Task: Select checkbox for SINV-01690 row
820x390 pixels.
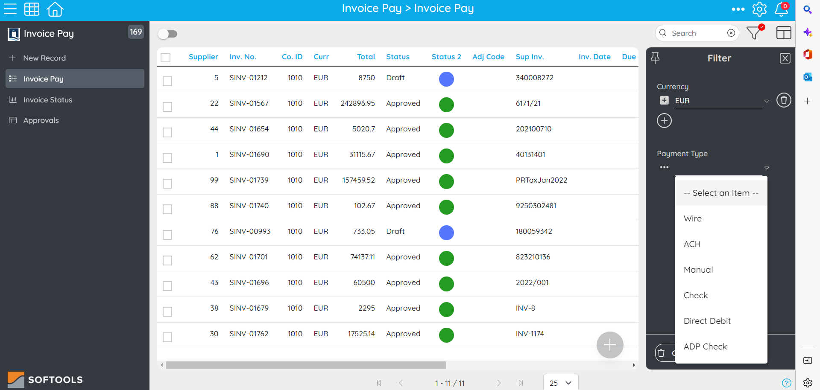Action: point(167,158)
